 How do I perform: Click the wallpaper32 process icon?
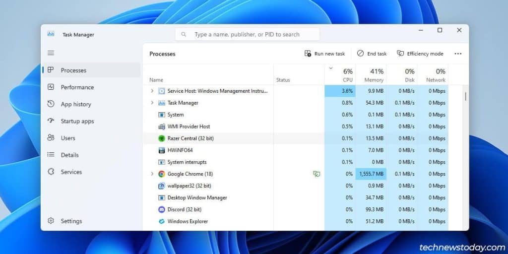(x=161, y=186)
